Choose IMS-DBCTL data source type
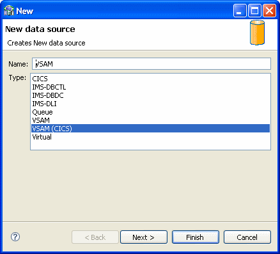Screen dimensions: 280x254 [x=150, y=87]
